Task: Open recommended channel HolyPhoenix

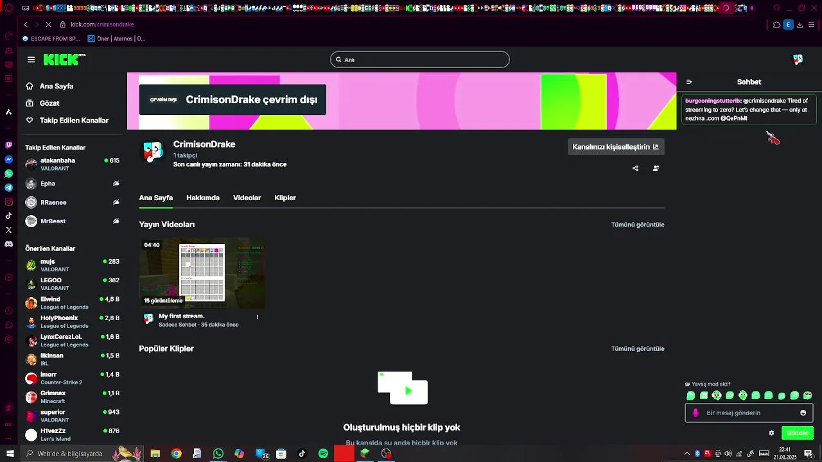Action: (x=72, y=321)
